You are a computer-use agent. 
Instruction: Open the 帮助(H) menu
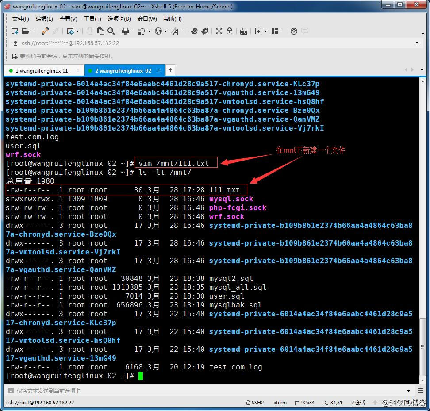click(x=173, y=19)
